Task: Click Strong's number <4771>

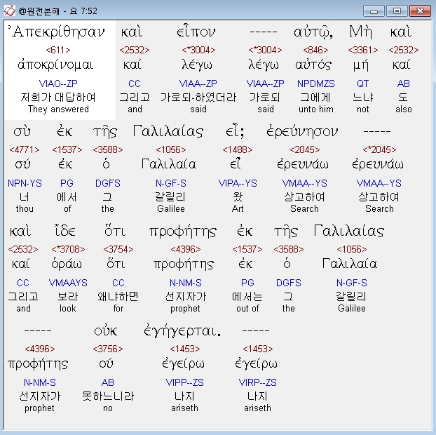Action: [25, 149]
